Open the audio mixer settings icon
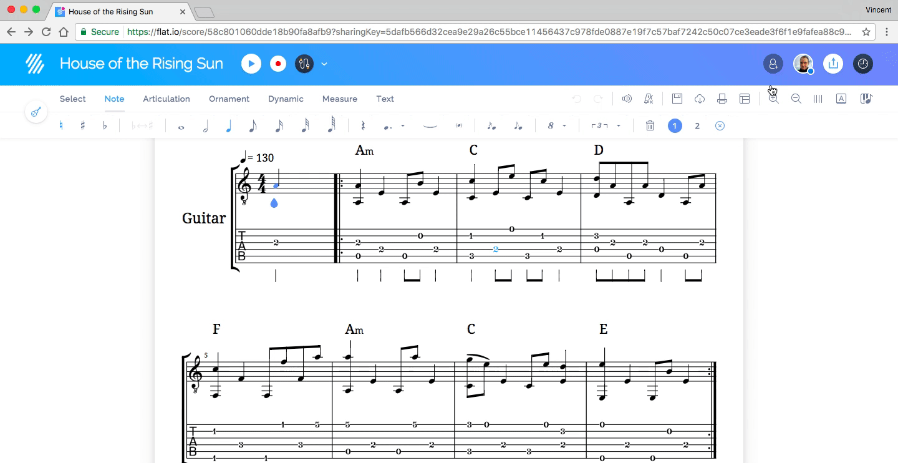Image resolution: width=898 pixels, height=463 pixels. click(x=304, y=64)
